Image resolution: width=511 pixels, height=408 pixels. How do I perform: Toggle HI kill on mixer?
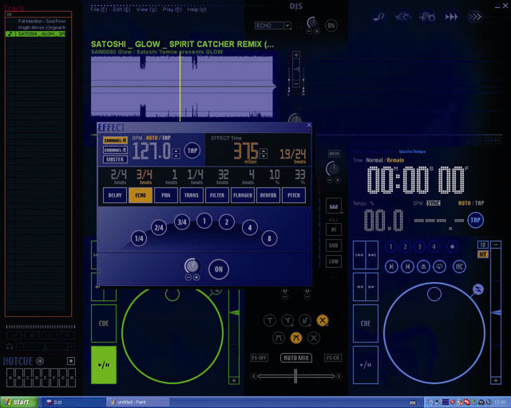pos(334,229)
